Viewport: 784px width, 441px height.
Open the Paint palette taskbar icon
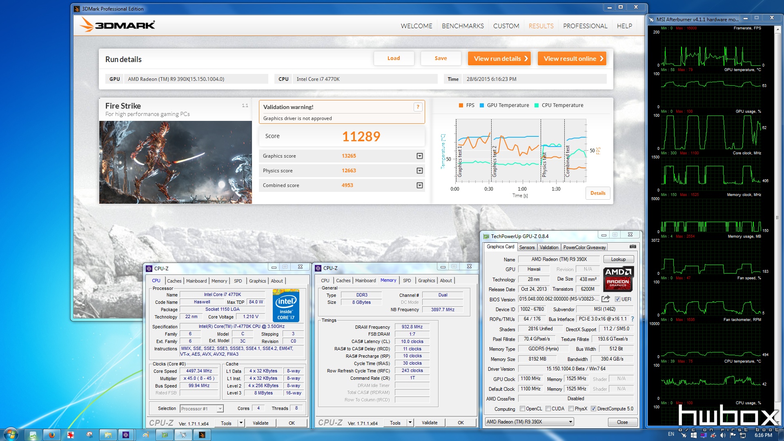coord(145,435)
